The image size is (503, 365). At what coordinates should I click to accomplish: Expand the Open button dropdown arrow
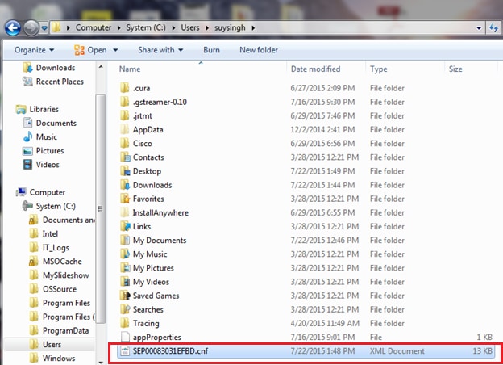click(x=115, y=50)
